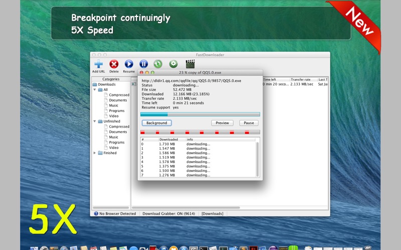Expand the Finished category folder
The height and width of the screenshot is (250, 401).
[x=95, y=153]
